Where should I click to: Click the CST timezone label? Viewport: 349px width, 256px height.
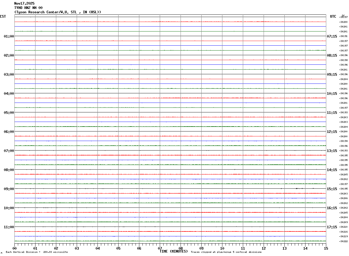click(3, 16)
